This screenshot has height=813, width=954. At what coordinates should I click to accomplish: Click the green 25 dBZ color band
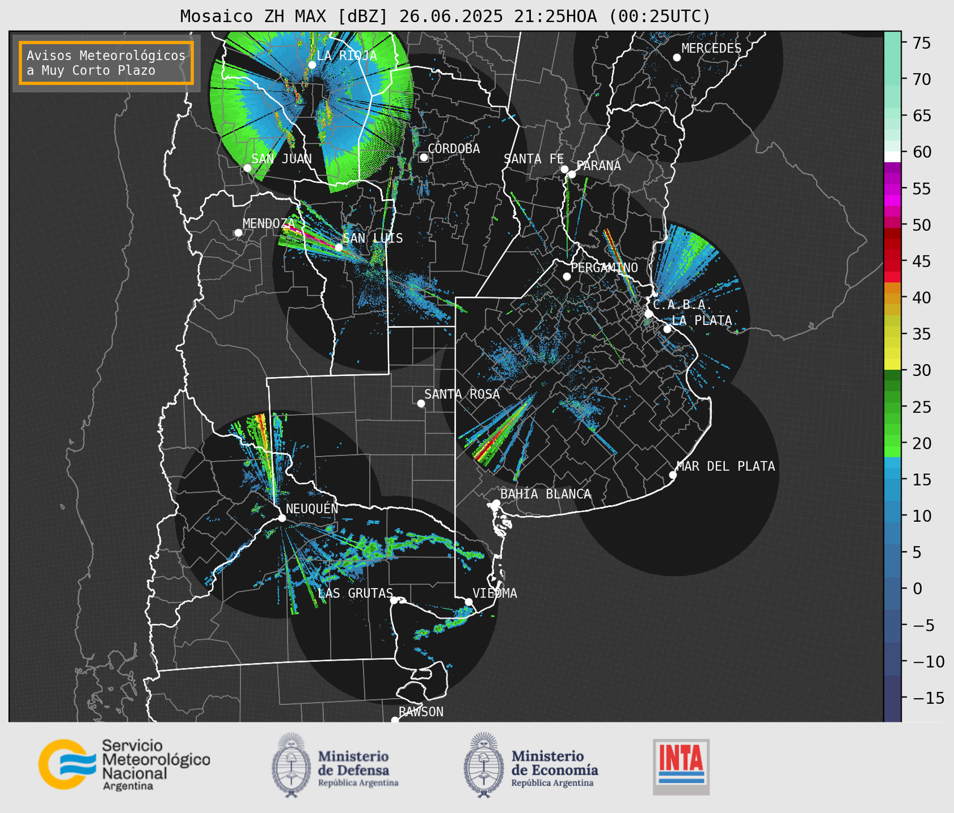892,406
